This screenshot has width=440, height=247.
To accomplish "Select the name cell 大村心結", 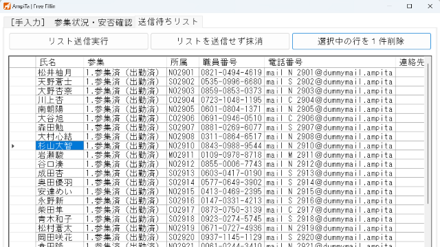I will (60, 137).
